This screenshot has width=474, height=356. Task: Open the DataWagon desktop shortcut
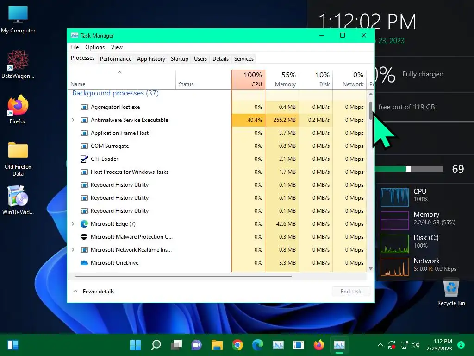18,64
